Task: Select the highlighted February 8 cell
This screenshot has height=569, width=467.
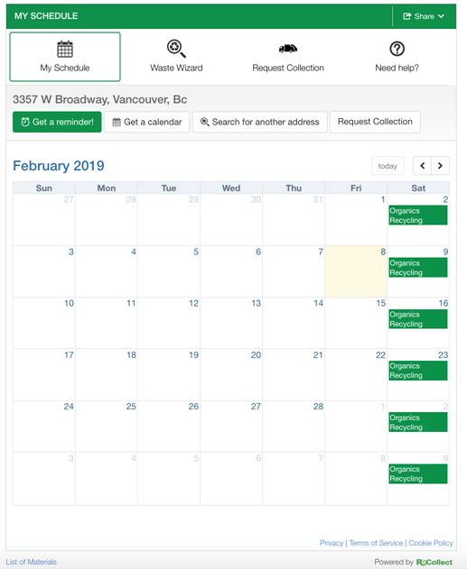Action: click(x=356, y=271)
